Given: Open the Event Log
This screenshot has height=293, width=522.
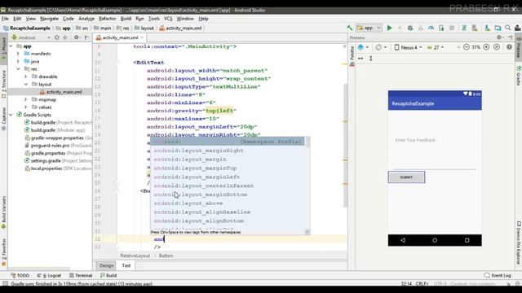Looking at the screenshot, I should click(498, 275).
